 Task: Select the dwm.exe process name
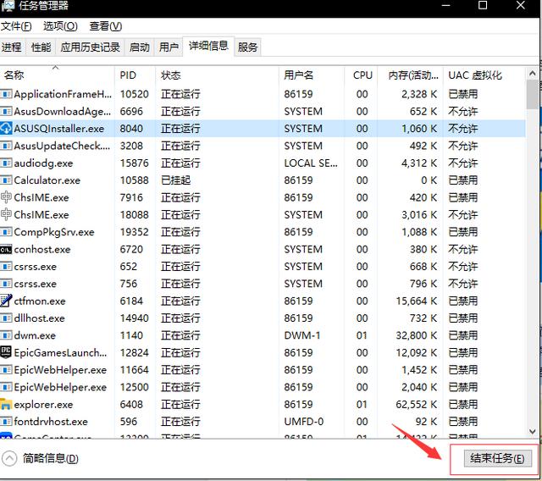pyautogui.click(x=35, y=335)
